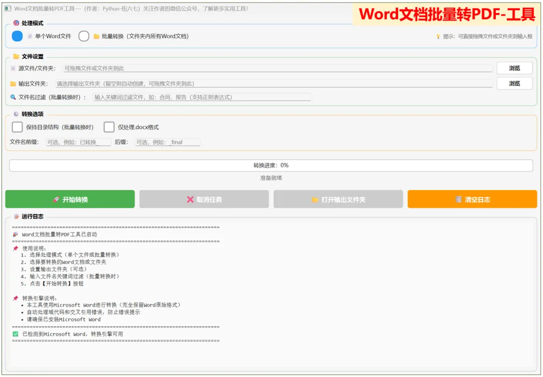
Task: Click log line 自动处理域代码和交叉引用错误
Action: 83,312
